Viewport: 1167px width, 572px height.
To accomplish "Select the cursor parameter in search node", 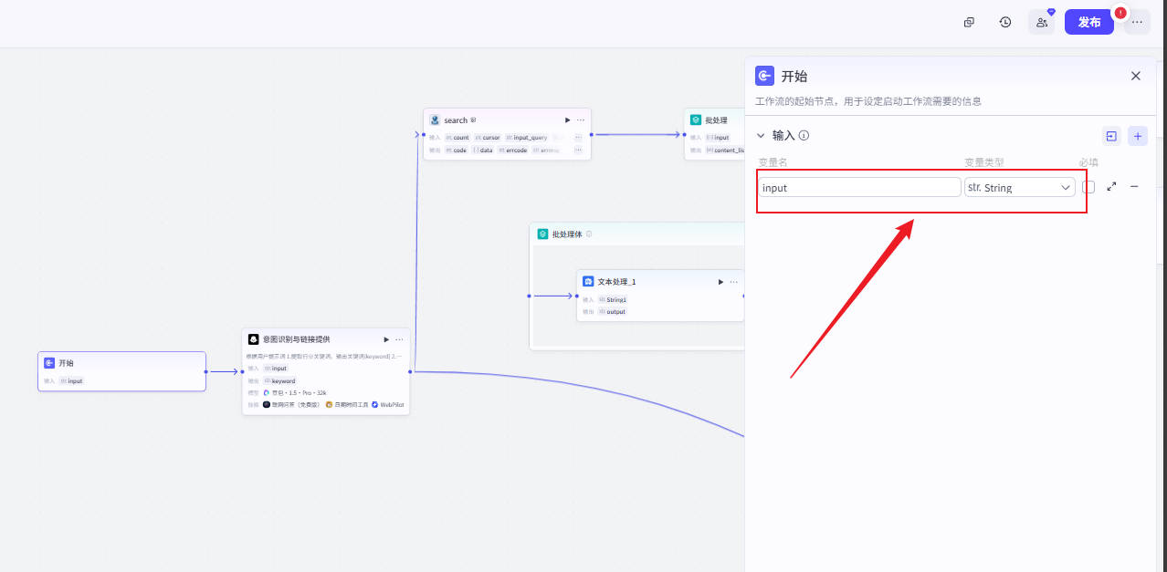I will (x=487, y=138).
